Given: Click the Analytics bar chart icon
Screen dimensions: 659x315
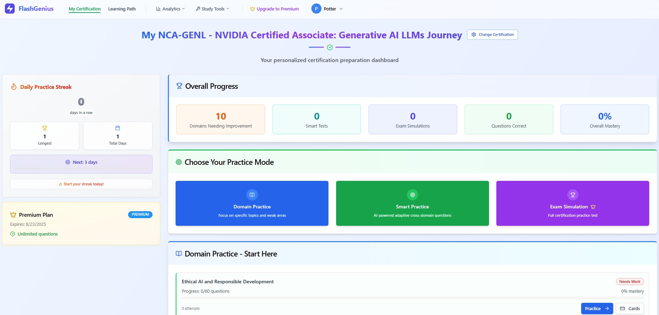Looking at the screenshot, I should [x=158, y=9].
